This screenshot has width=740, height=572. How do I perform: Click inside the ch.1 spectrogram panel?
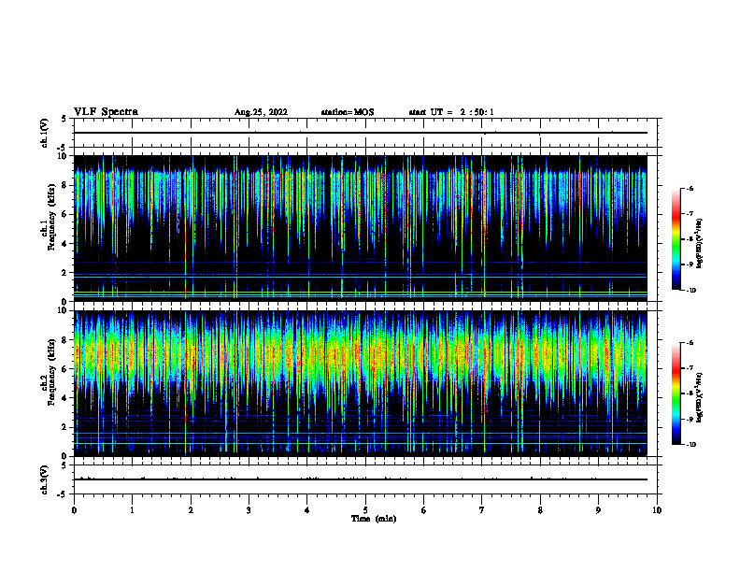[360, 228]
